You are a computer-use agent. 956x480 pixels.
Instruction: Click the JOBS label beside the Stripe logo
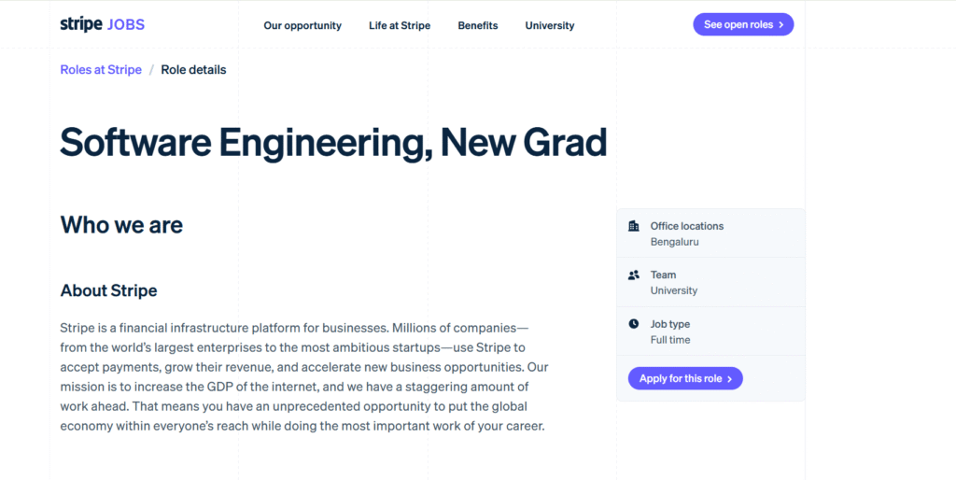126,24
